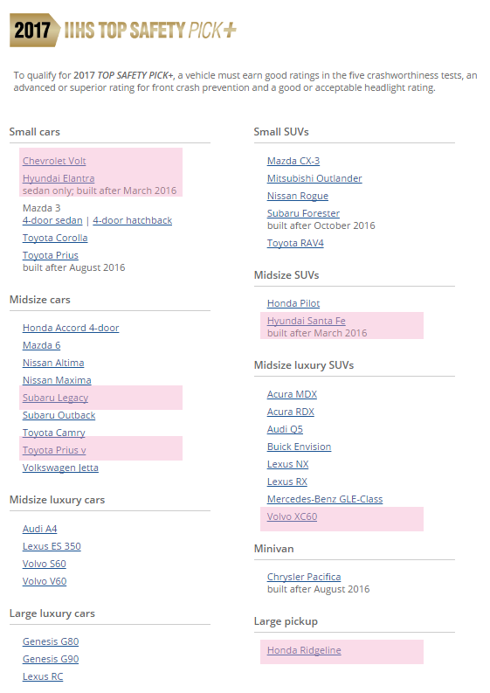Viewport: 490px width, 693px height.
Task: Open the Subaru Legacy link
Action: (x=55, y=398)
